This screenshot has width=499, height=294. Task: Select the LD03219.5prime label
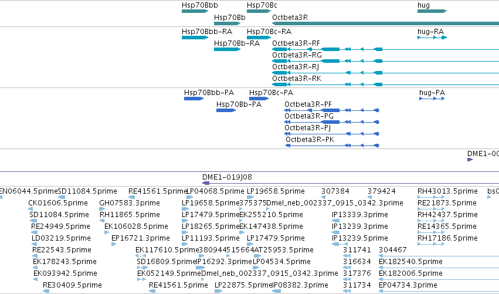[x=61, y=238]
